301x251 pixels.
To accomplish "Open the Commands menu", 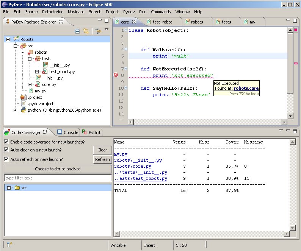I will click(x=161, y=12).
